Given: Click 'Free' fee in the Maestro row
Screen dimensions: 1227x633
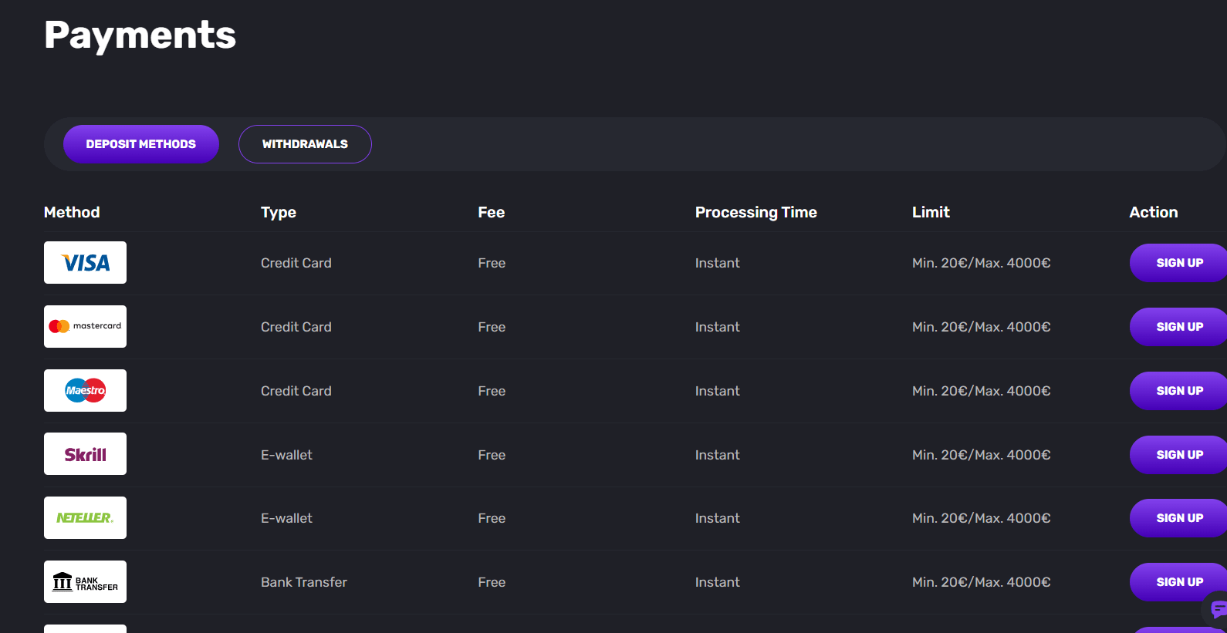Looking at the screenshot, I should click(492, 391).
